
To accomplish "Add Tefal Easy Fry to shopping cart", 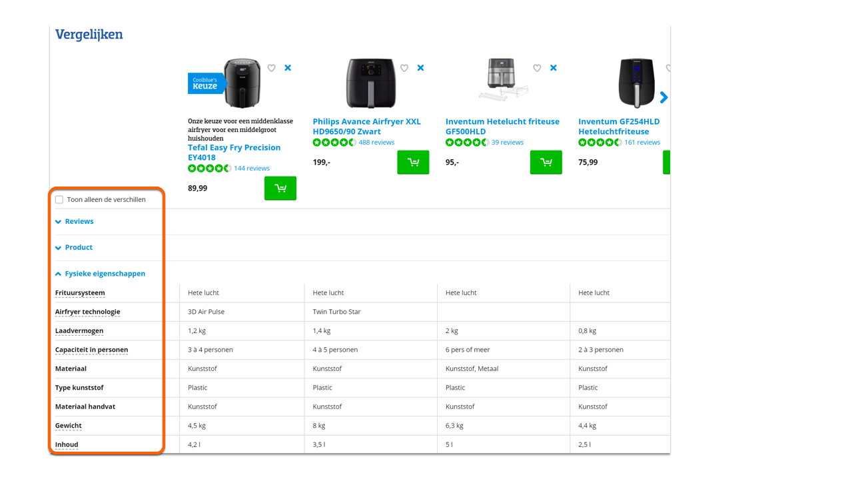I will 280,189.
